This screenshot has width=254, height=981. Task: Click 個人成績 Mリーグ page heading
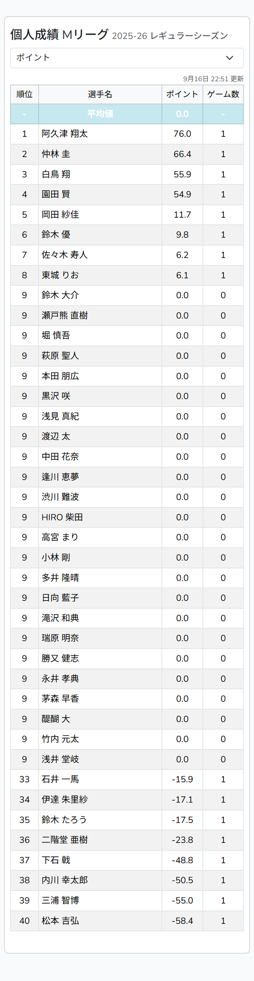[59, 35]
